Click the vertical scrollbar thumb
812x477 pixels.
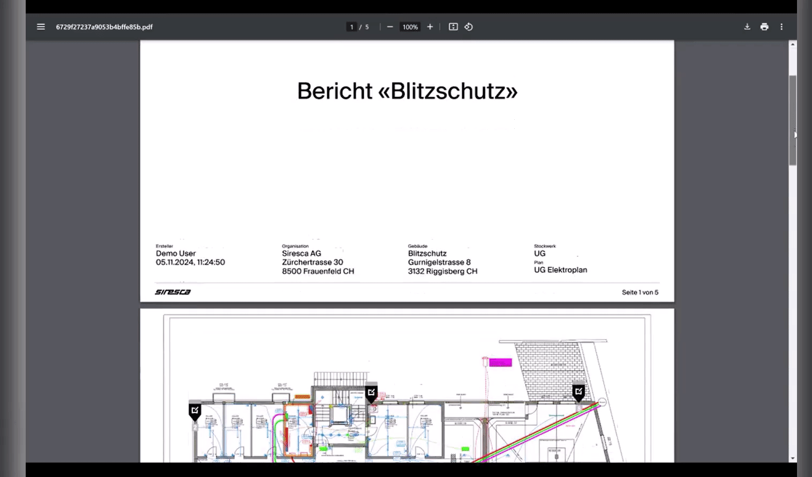[x=792, y=120]
